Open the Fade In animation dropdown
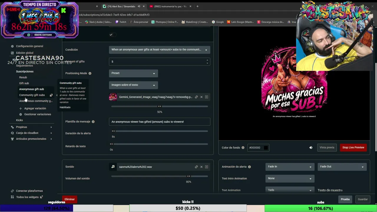 click(290, 167)
